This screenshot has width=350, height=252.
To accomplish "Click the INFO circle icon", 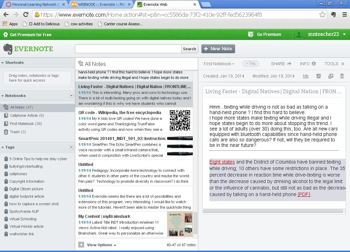I will (314, 64).
